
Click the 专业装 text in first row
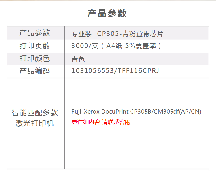pyautogui.click(x=82, y=34)
